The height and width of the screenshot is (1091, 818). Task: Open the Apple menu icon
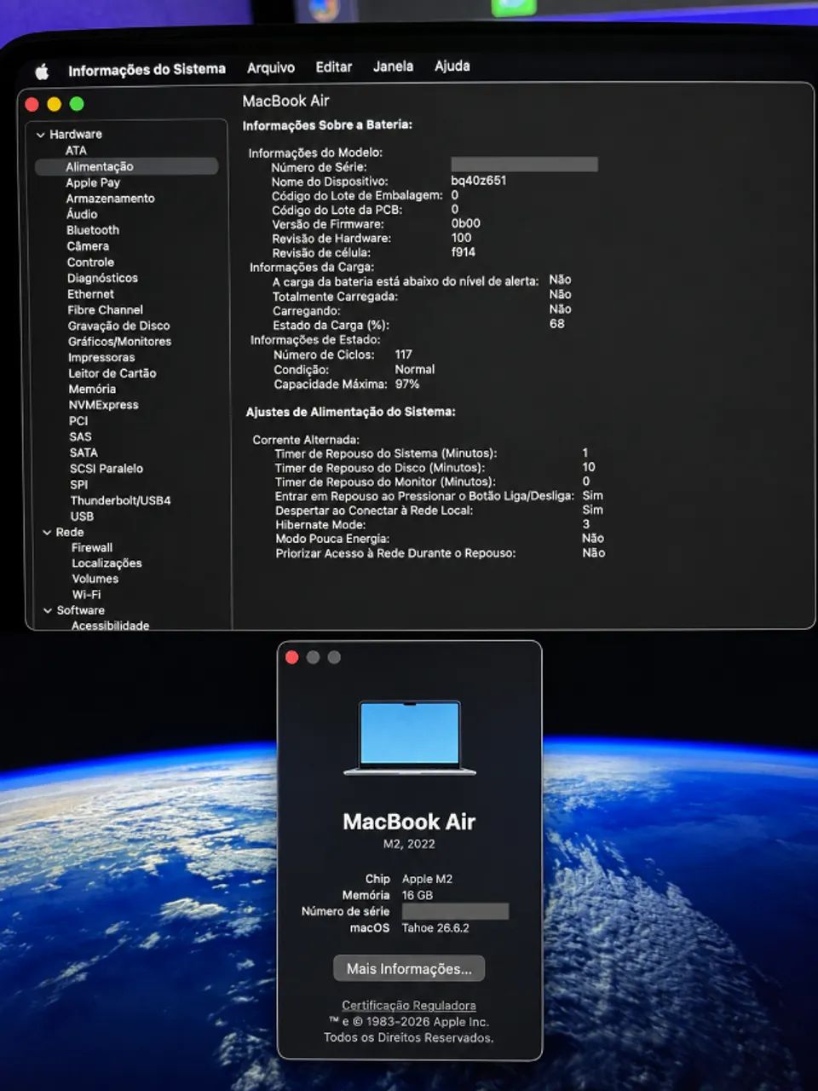point(42,72)
